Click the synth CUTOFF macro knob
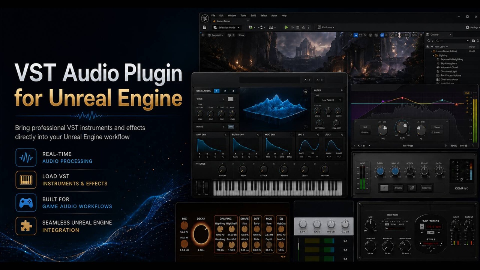The height and width of the screenshot is (270, 480). tap(222, 169)
